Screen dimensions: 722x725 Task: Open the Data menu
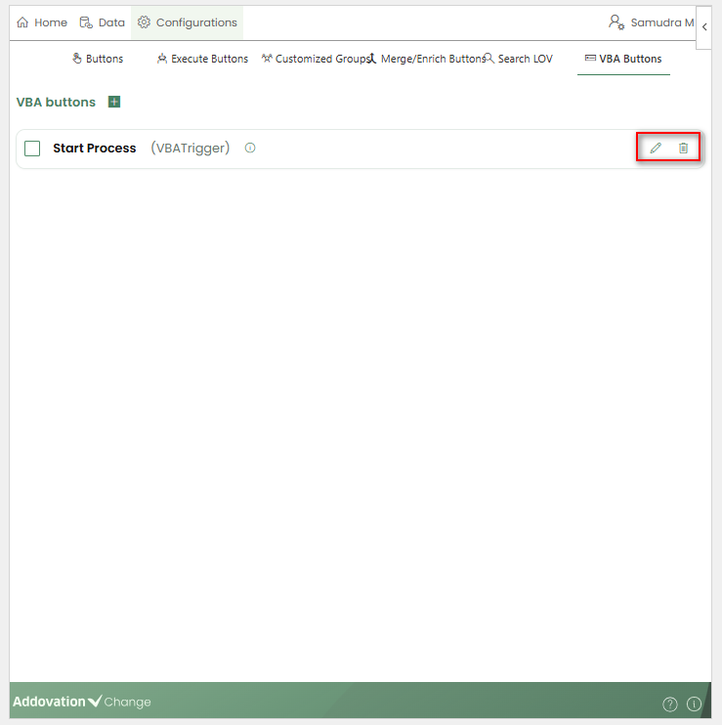click(103, 22)
